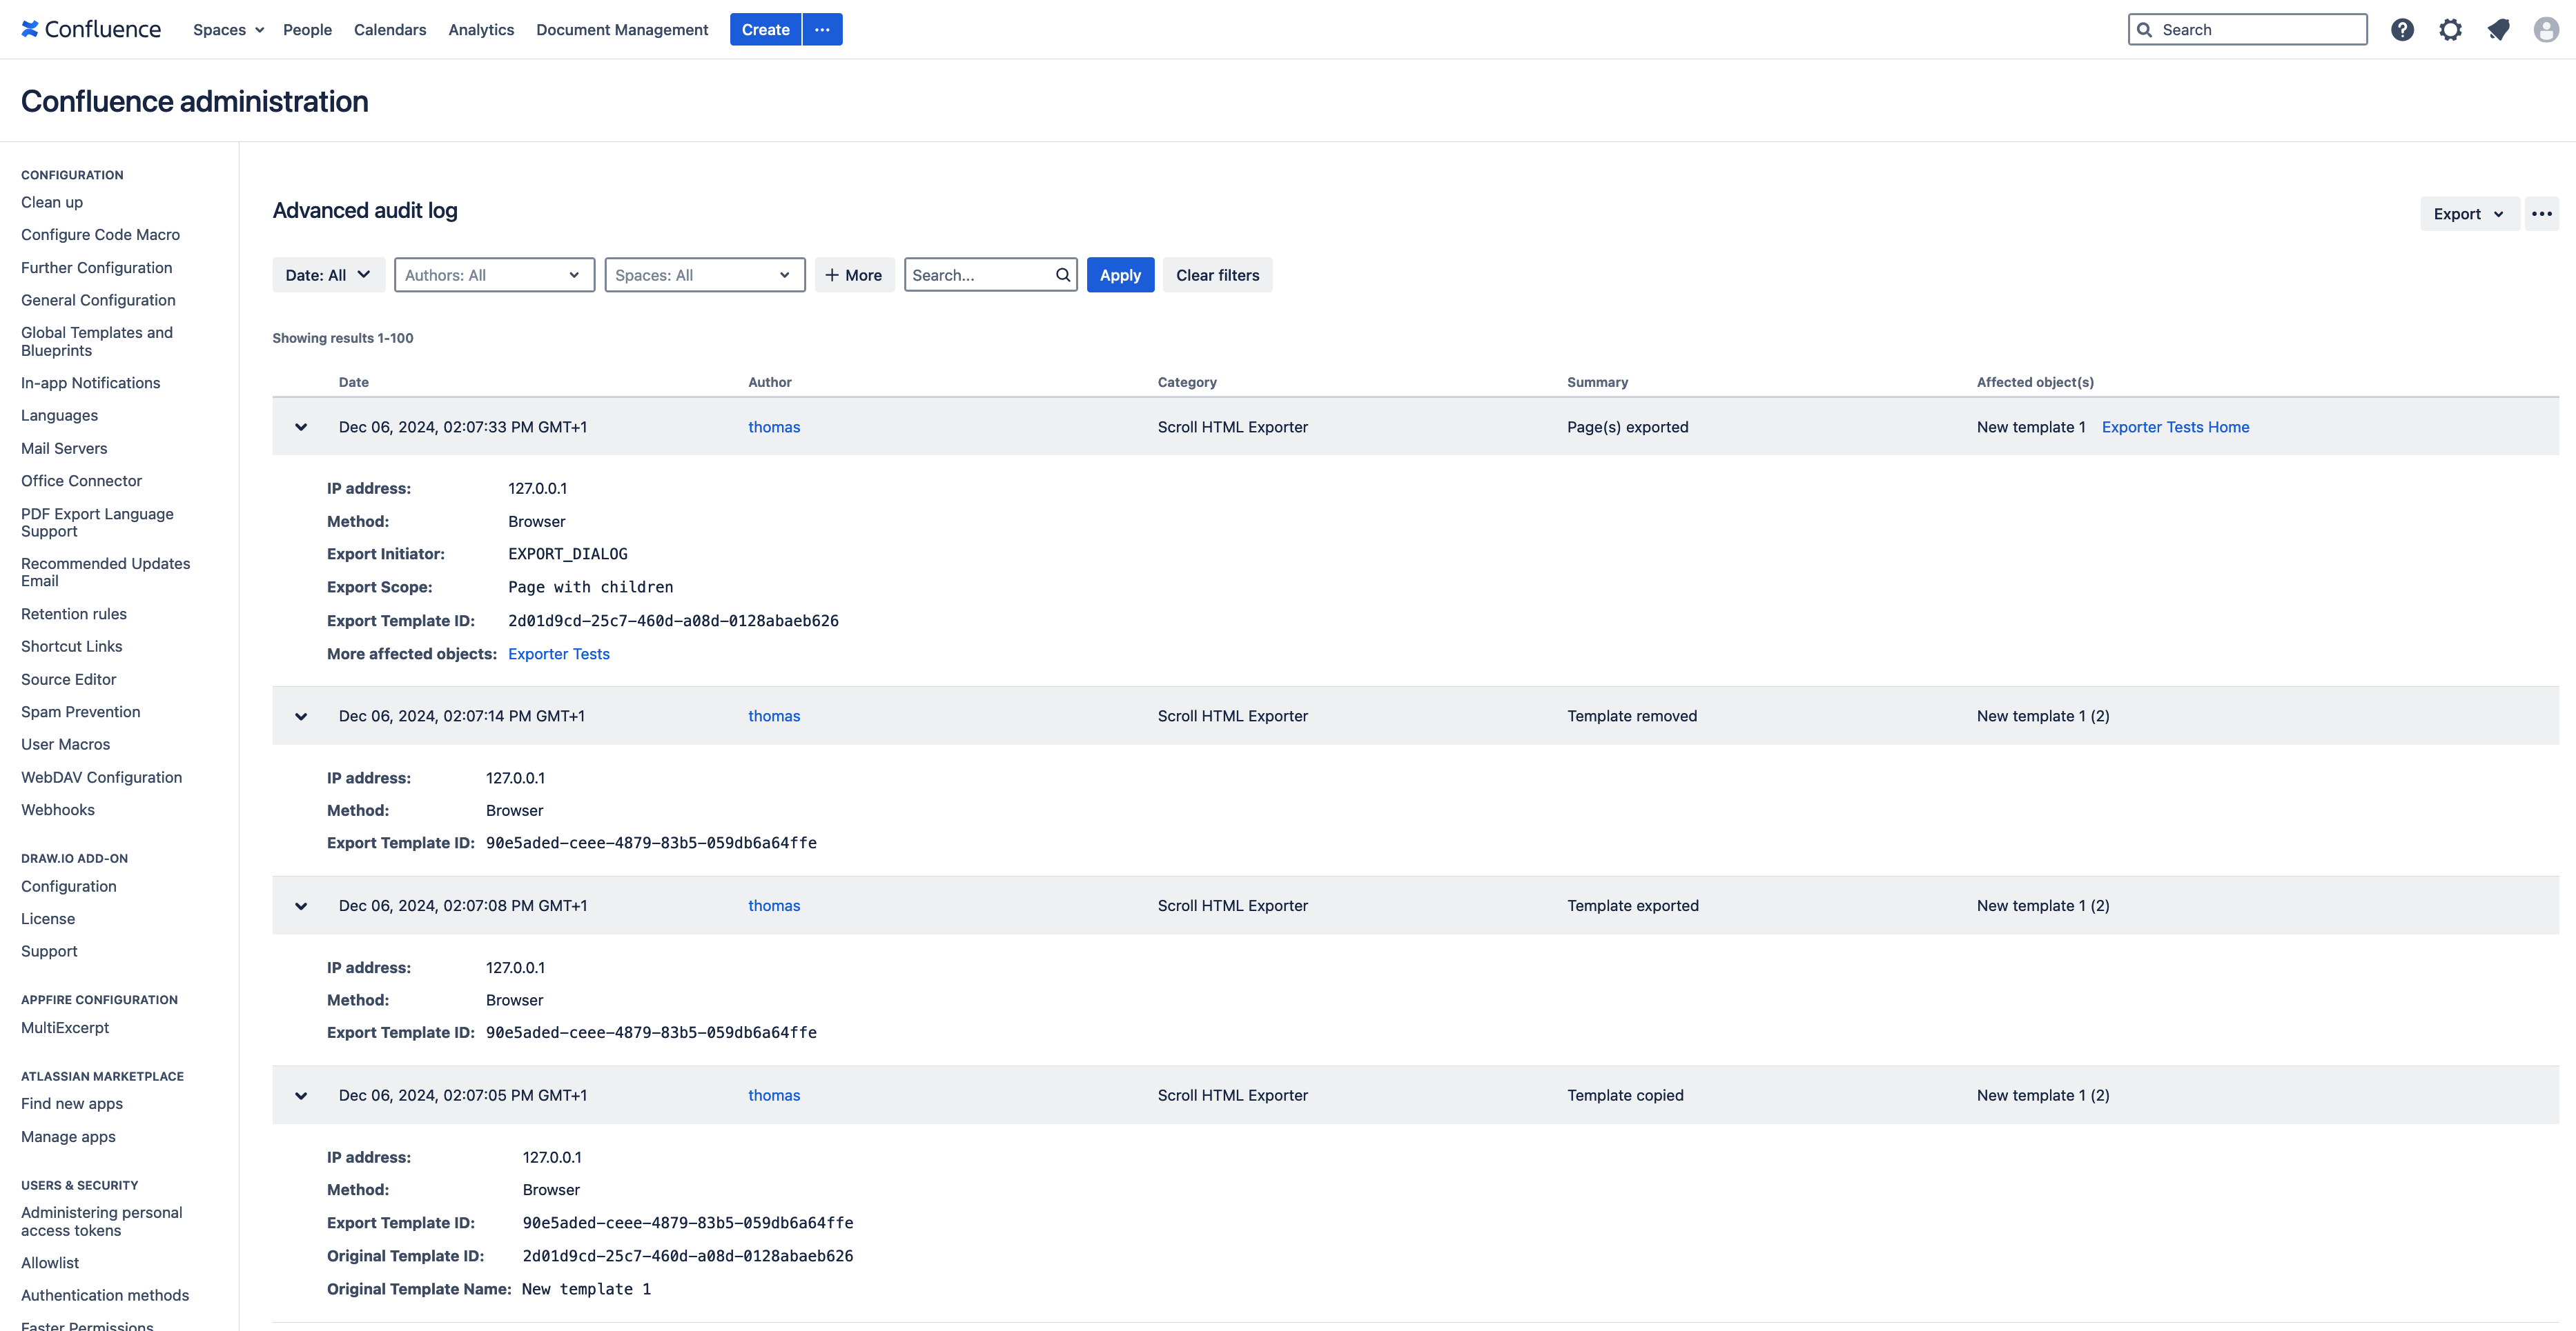
Task: Open the Spaces: All dropdown
Action: tap(704, 274)
